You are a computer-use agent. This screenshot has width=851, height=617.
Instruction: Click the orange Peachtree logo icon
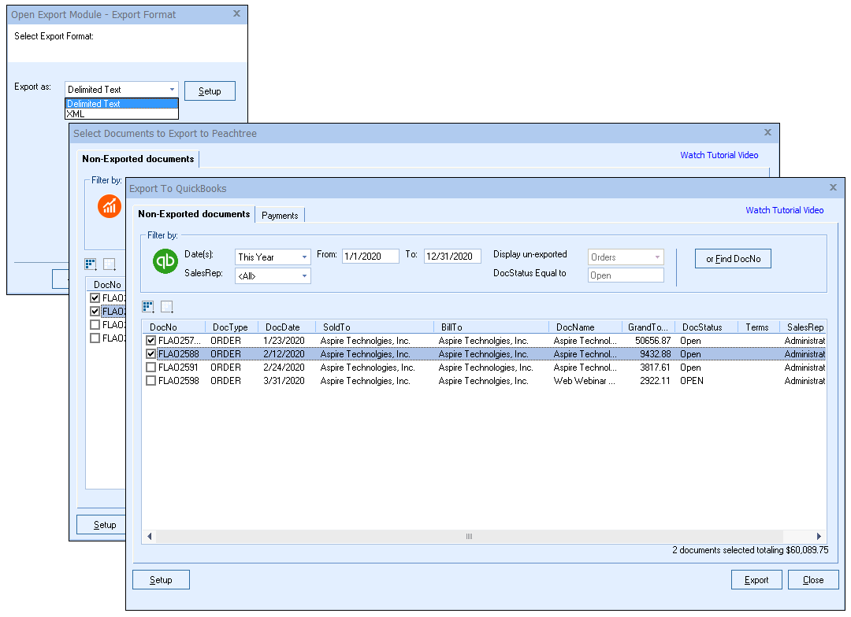[x=110, y=206]
